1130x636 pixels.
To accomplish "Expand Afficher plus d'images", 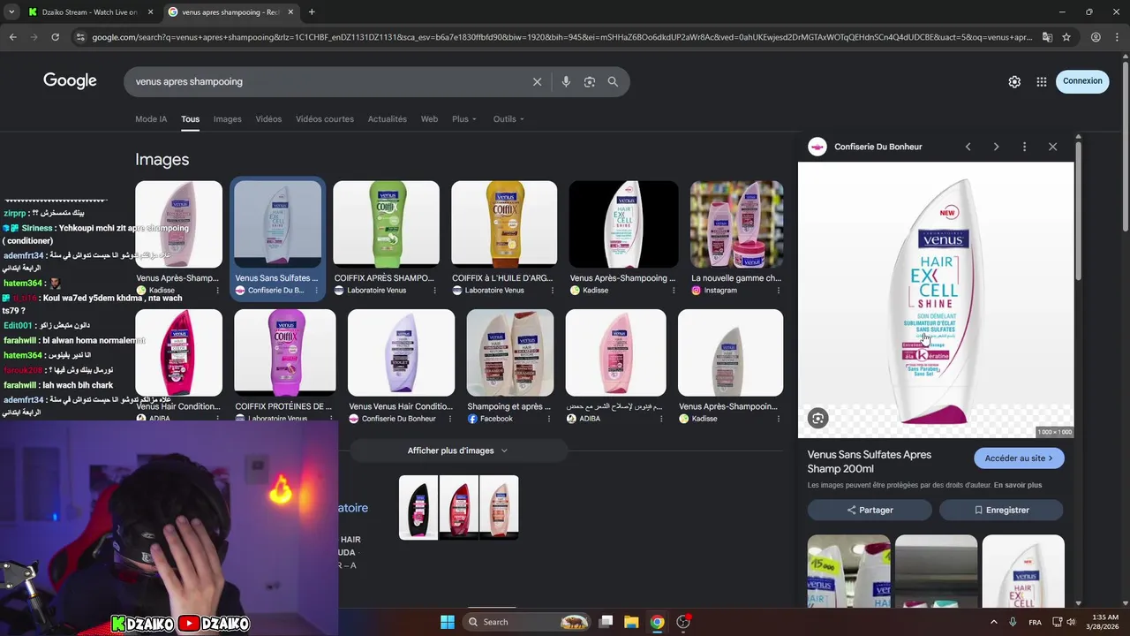I will 457,450.
